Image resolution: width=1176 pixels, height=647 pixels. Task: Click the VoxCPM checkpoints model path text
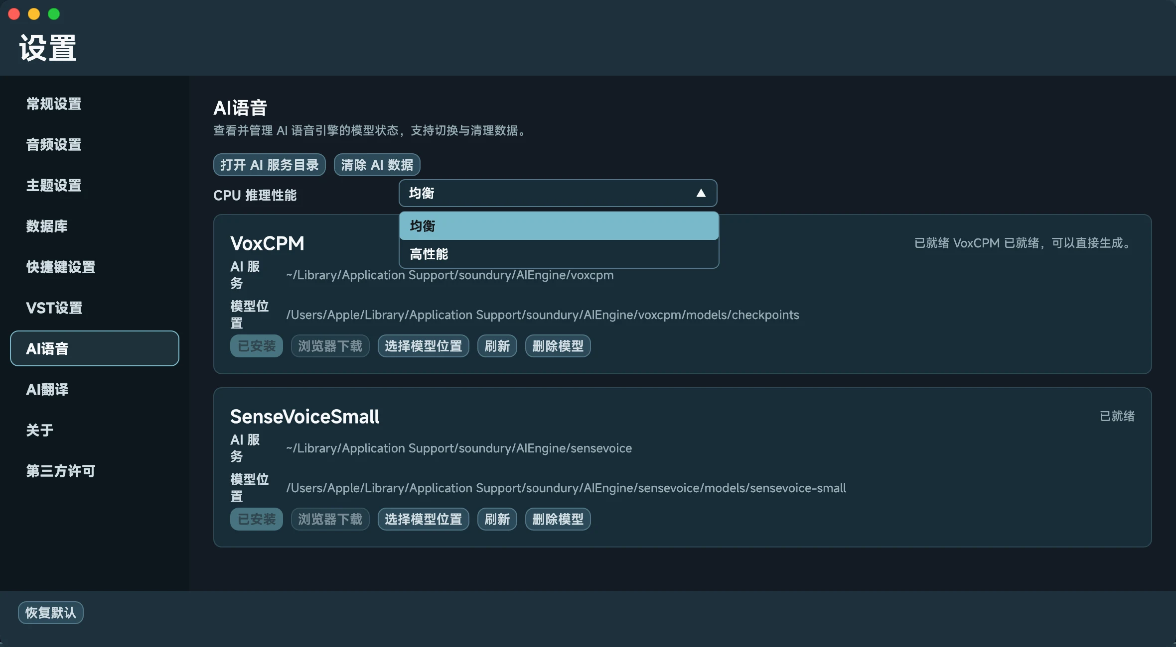(543, 315)
